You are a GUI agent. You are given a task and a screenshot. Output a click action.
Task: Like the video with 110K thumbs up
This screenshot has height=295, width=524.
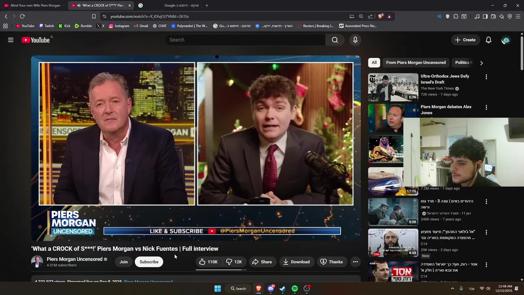click(x=209, y=262)
